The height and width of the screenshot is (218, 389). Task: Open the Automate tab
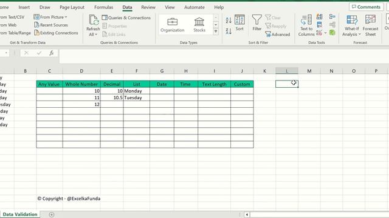[x=194, y=7]
